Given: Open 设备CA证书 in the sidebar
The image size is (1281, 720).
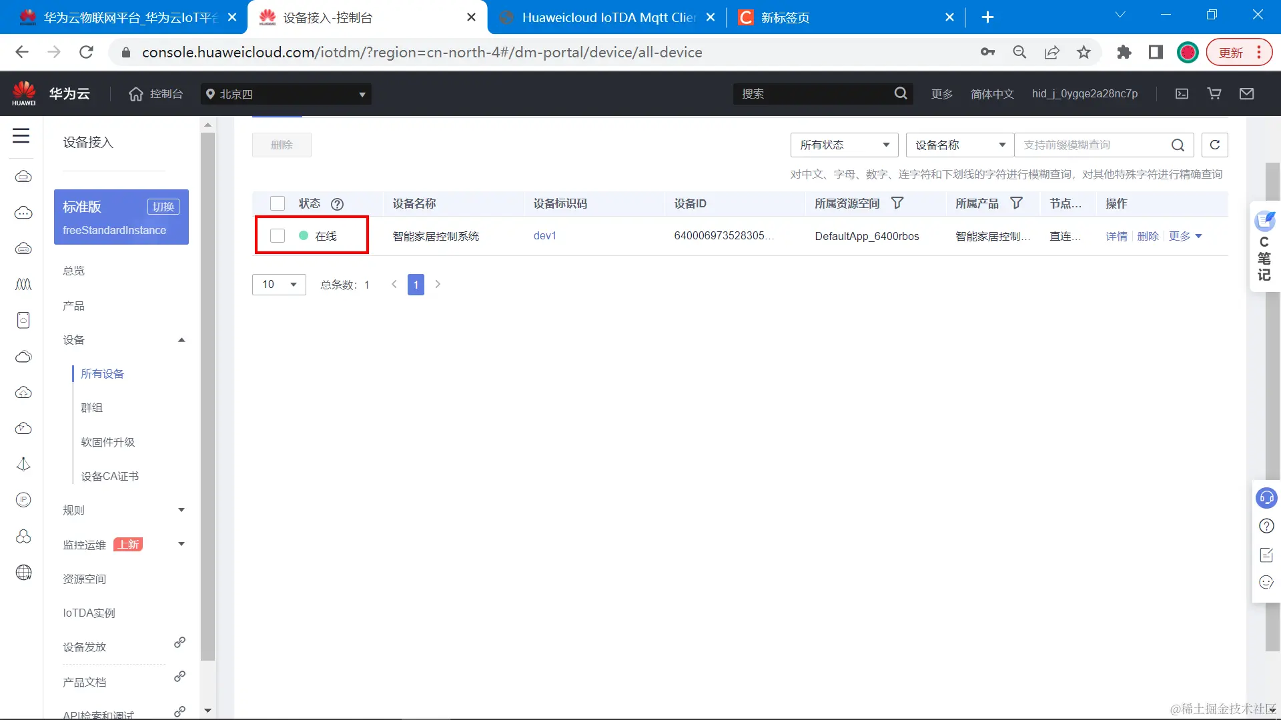Looking at the screenshot, I should click(x=110, y=477).
